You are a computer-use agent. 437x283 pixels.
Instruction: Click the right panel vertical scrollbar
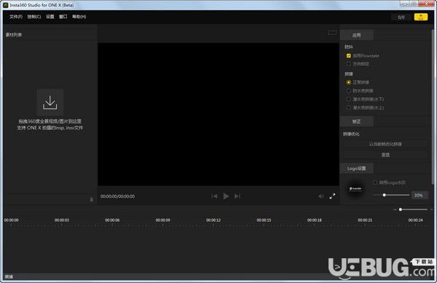tap(433, 107)
